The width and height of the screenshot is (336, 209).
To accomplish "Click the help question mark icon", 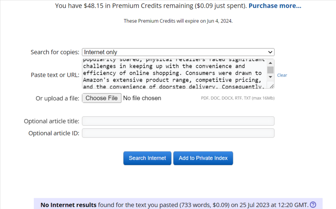I will (313, 205).
